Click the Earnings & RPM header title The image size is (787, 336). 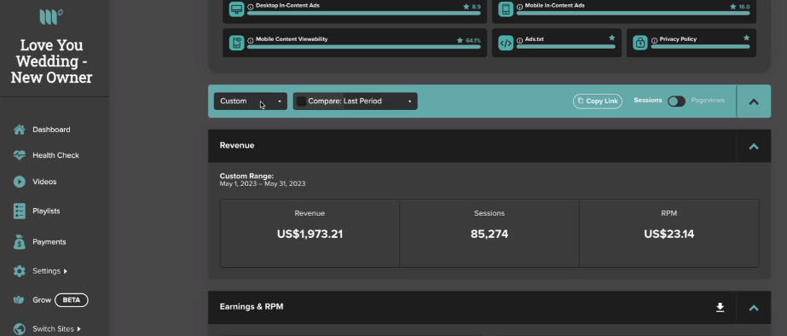coord(252,307)
